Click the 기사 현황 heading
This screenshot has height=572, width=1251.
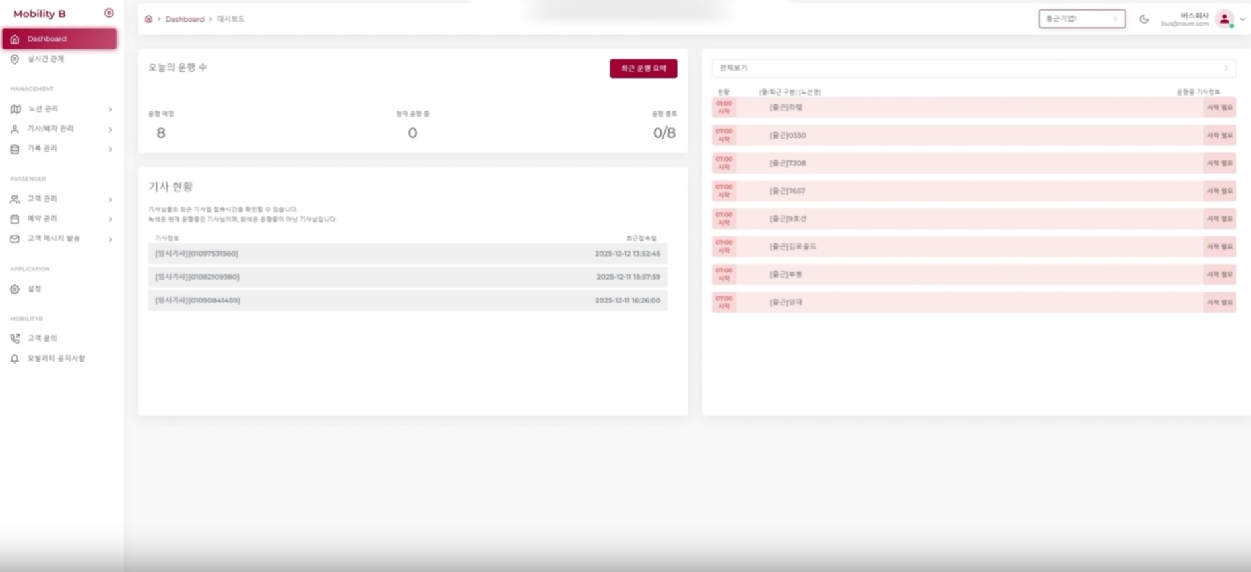pos(171,187)
